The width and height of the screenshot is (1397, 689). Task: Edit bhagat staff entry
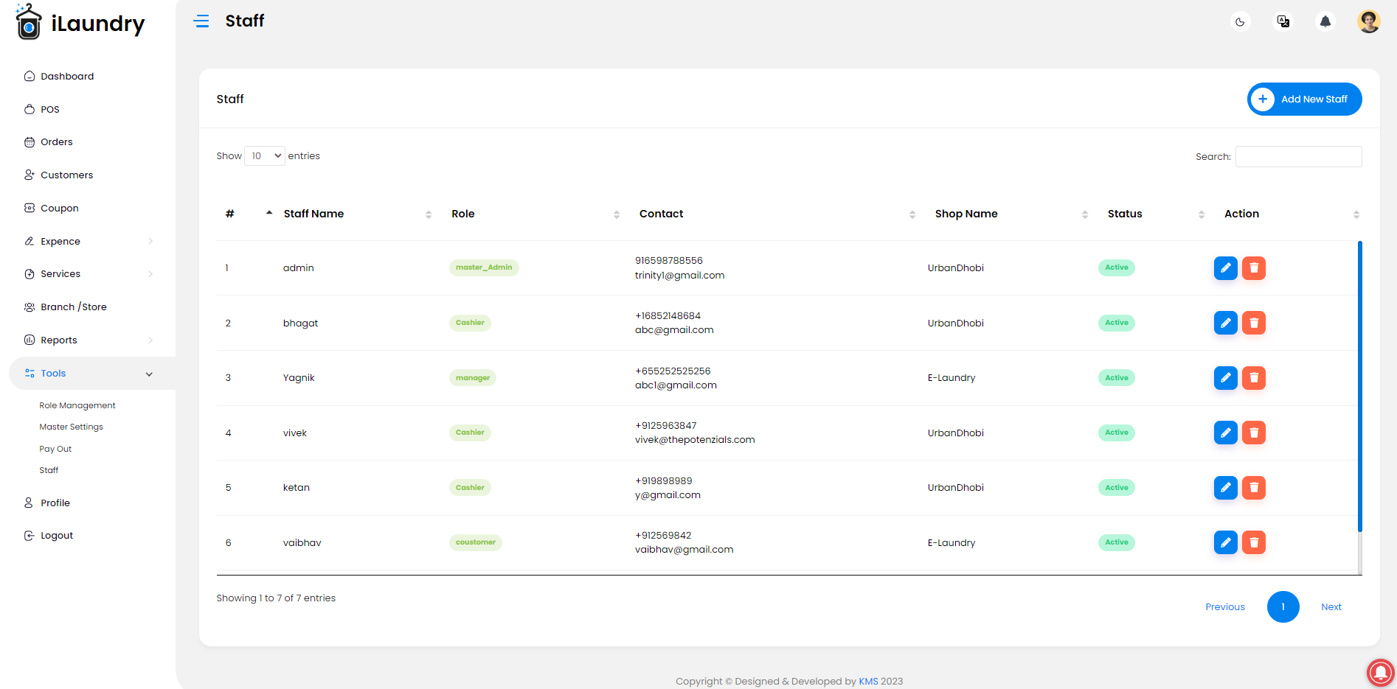click(x=1225, y=323)
